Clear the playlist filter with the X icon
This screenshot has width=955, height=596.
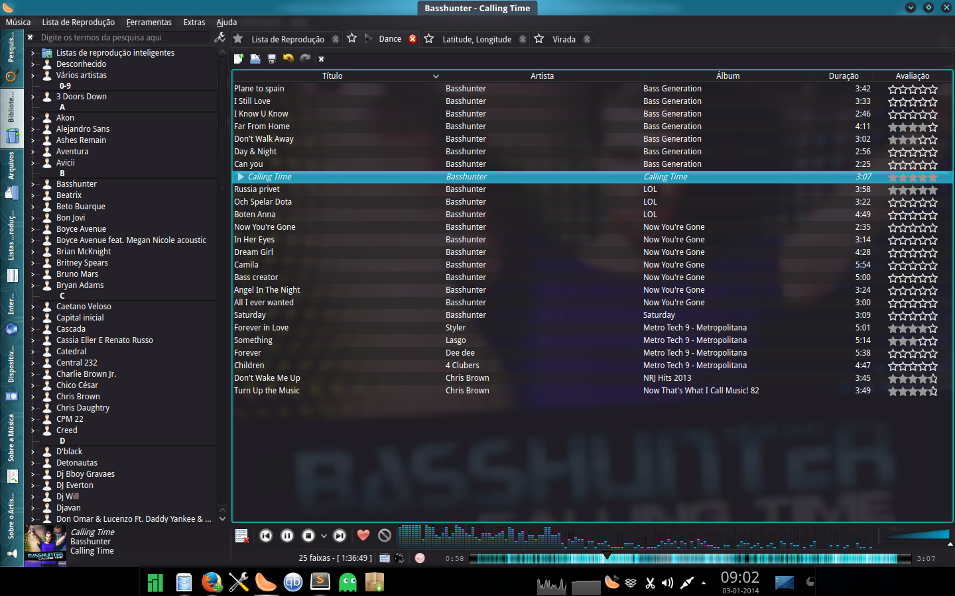pyautogui.click(x=322, y=59)
